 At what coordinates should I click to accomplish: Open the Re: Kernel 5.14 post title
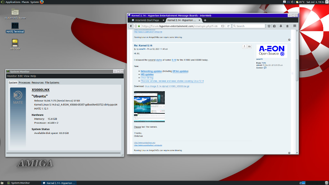[x=143, y=46]
